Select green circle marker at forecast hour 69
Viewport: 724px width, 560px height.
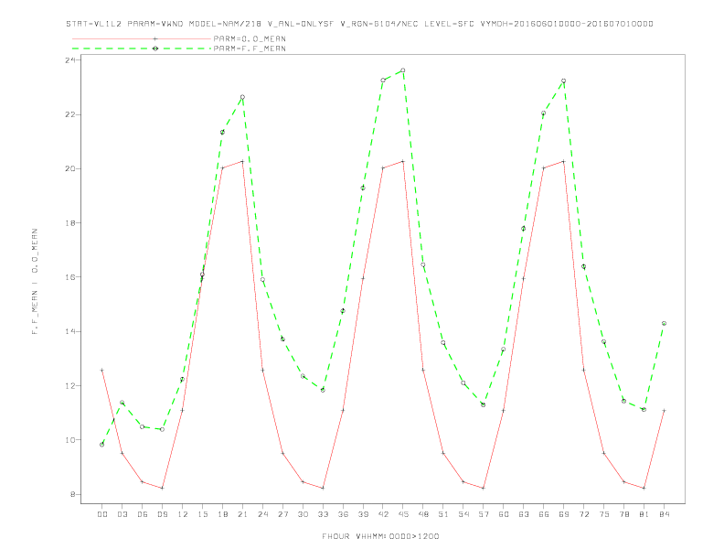564,81
